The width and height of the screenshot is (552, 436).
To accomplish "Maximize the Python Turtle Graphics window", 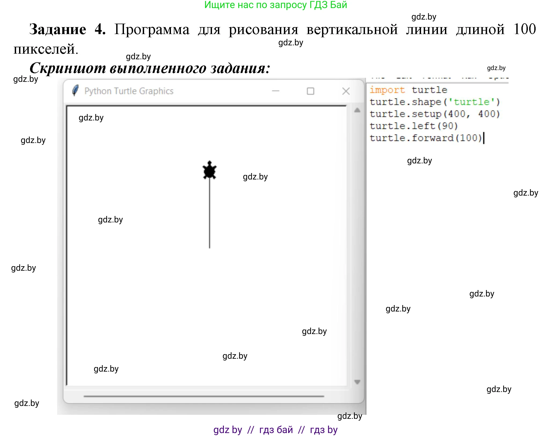I will (310, 91).
